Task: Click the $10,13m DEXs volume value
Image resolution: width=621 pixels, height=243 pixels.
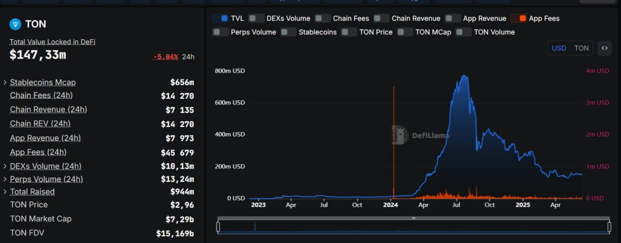Action: (178, 167)
